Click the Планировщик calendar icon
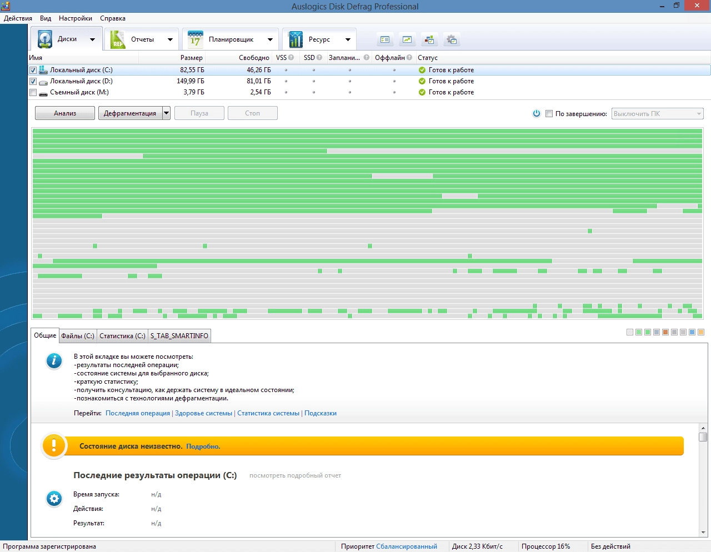 196,39
